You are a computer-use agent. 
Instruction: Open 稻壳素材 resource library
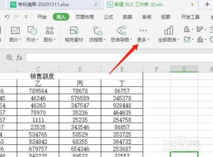tap(74, 34)
